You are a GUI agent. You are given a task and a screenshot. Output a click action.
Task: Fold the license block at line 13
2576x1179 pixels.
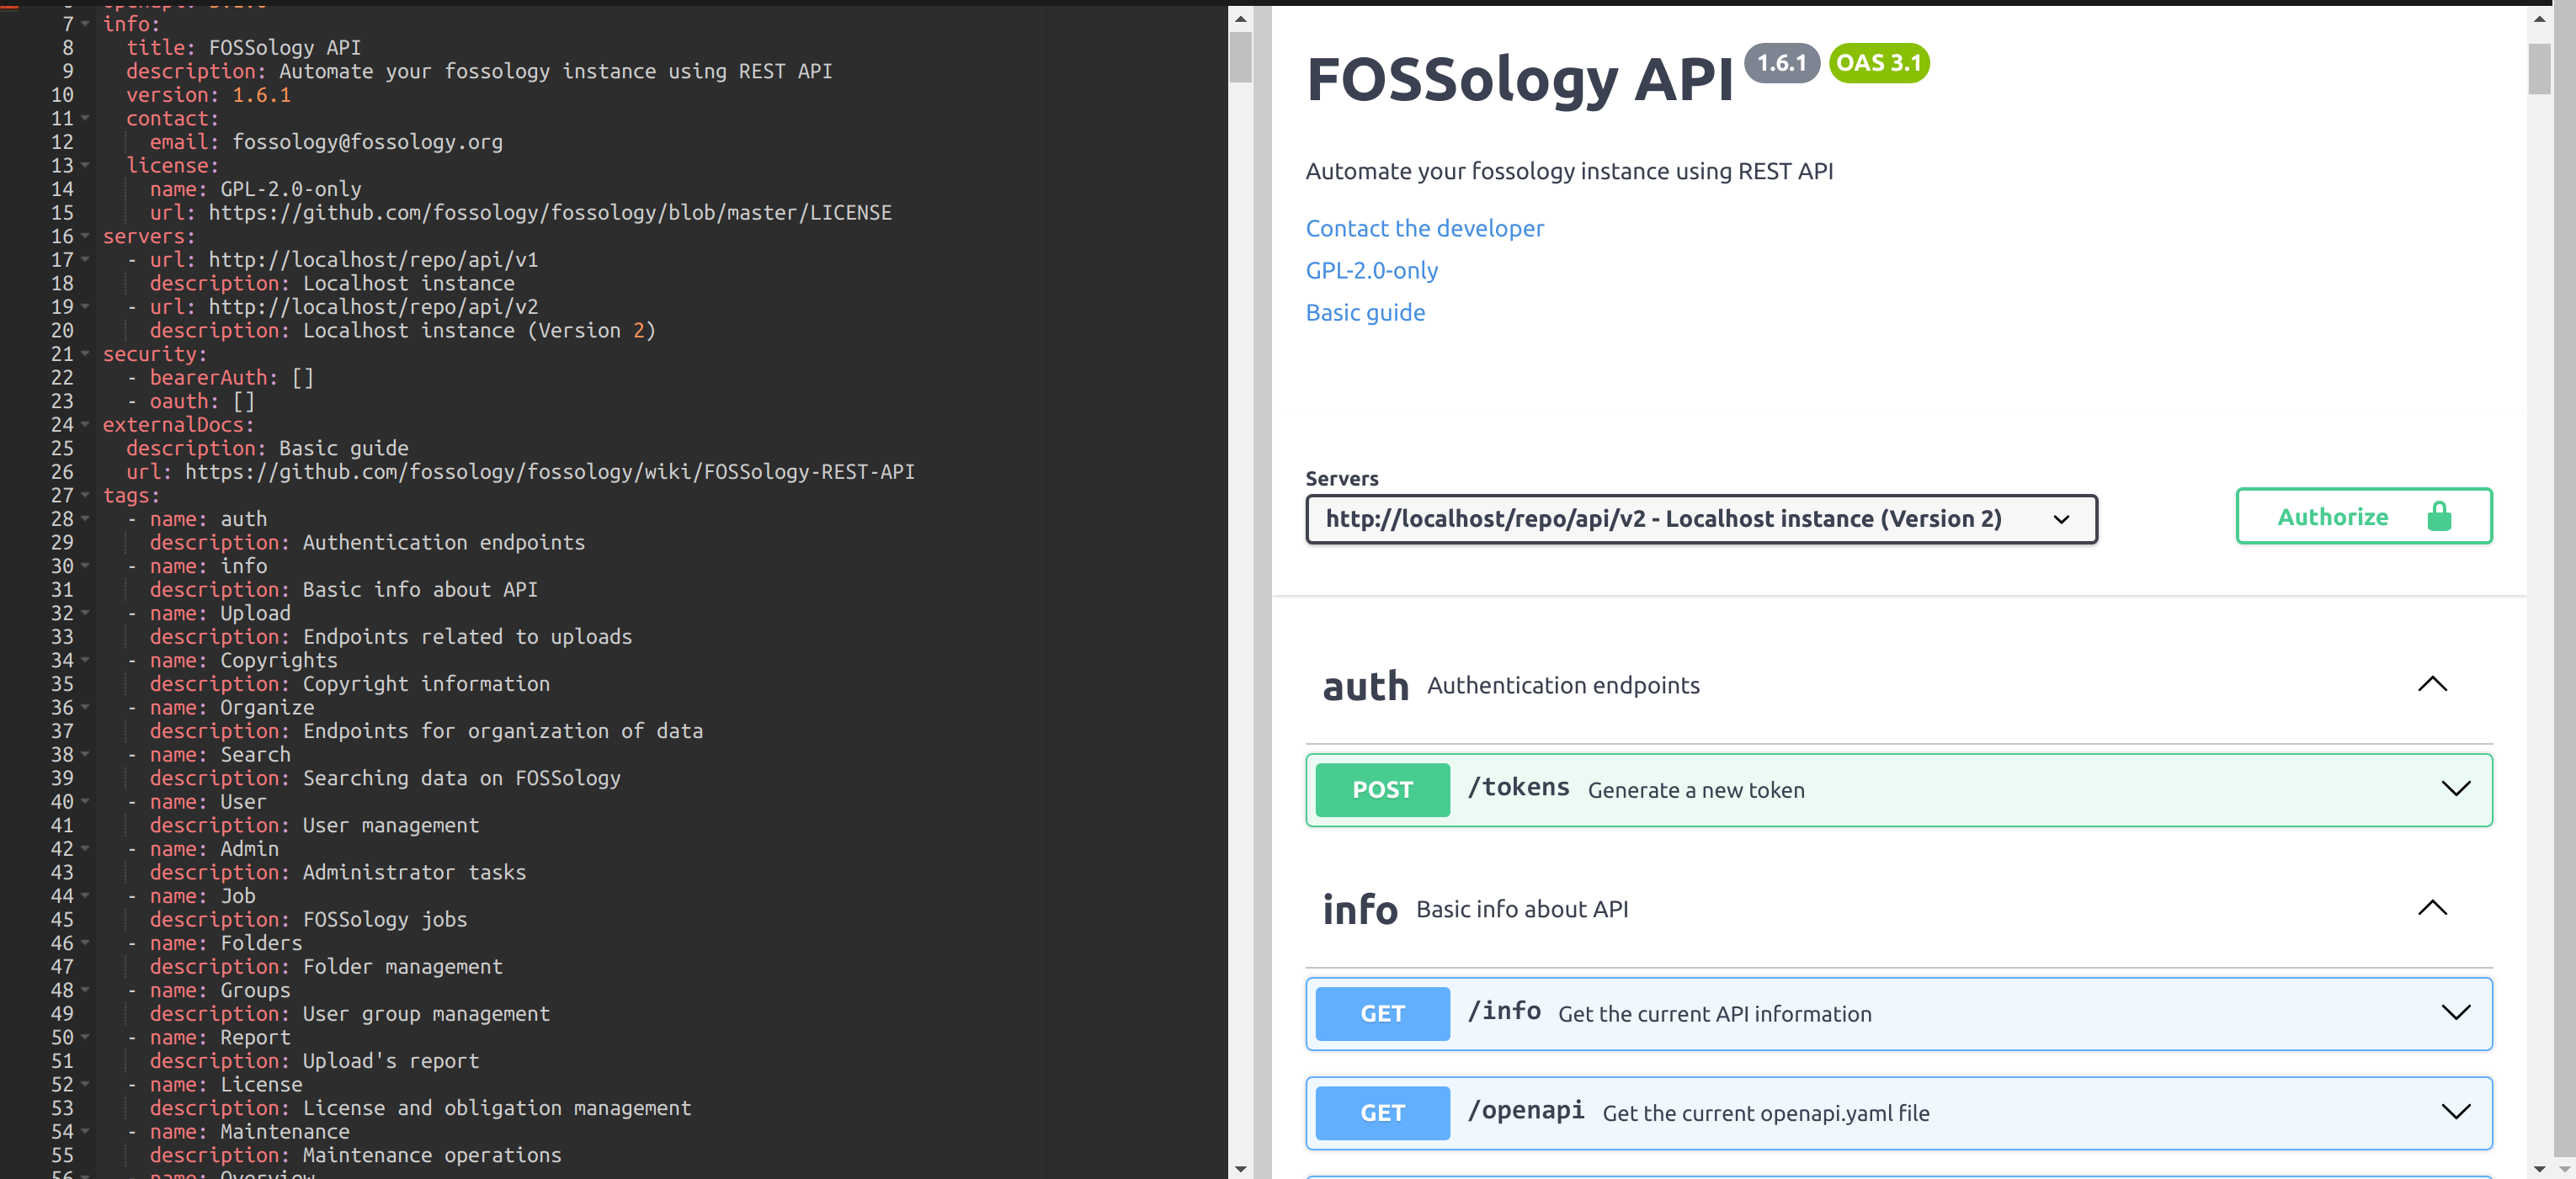(x=85, y=166)
